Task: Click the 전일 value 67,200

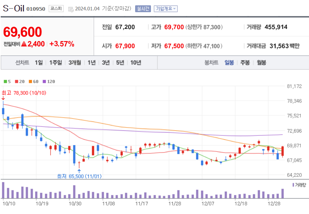Action: [x=125, y=27]
